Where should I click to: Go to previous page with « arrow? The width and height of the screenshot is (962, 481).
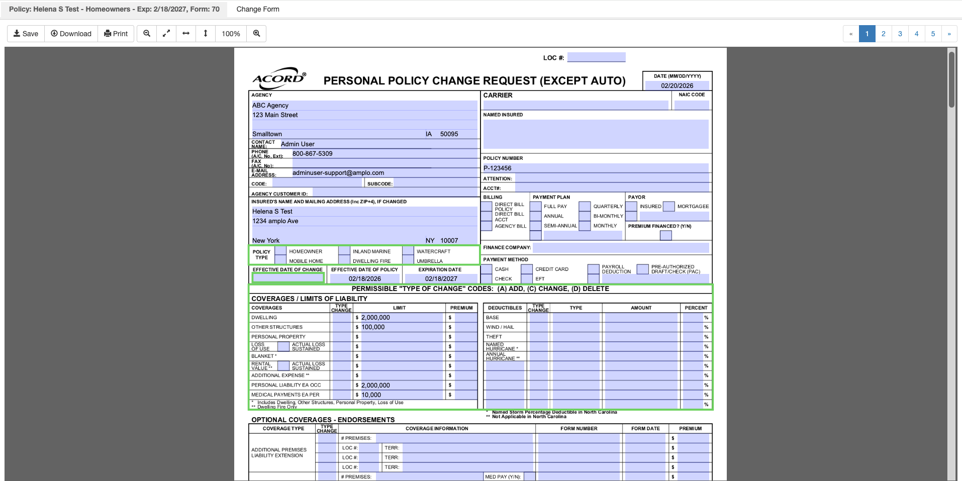(851, 34)
